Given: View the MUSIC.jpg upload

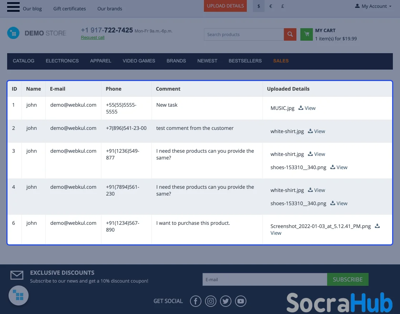Looking at the screenshot, I should 307,108.
